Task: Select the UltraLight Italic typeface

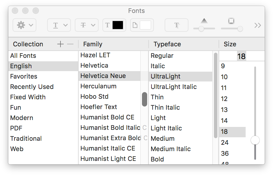Action: point(181,87)
